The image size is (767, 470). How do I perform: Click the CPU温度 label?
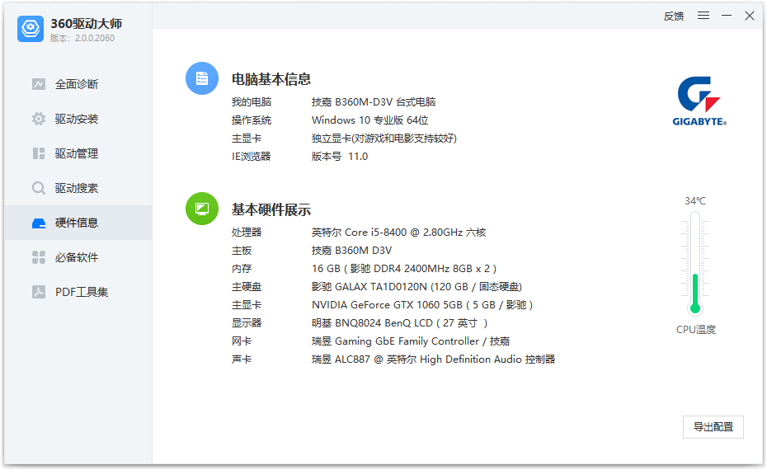(x=695, y=330)
